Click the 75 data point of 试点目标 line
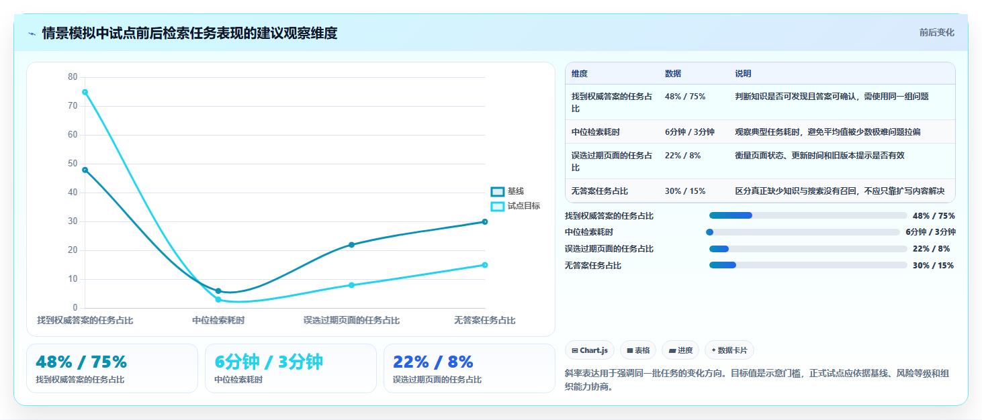The height and width of the screenshot is (420, 982). point(85,92)
